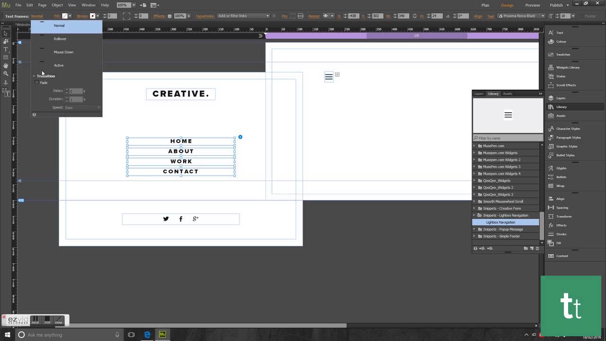
Task: Select the Zoom magnifier tool
Action: click(6, 73)
